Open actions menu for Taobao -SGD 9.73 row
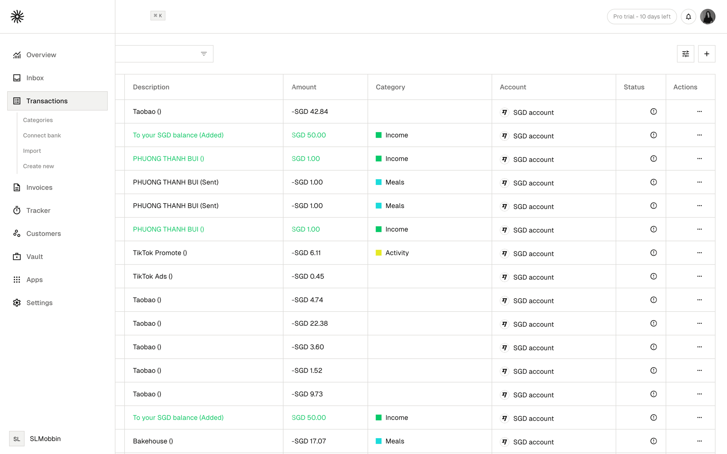The width and height of the screenshot is (727, 454). coord(699,394)
